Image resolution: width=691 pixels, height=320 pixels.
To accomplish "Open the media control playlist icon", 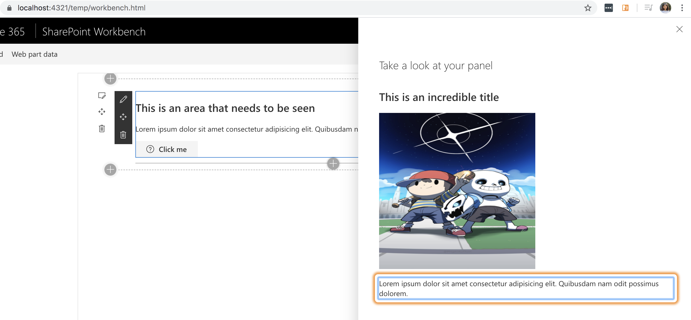I will click(x=648, y=8).
